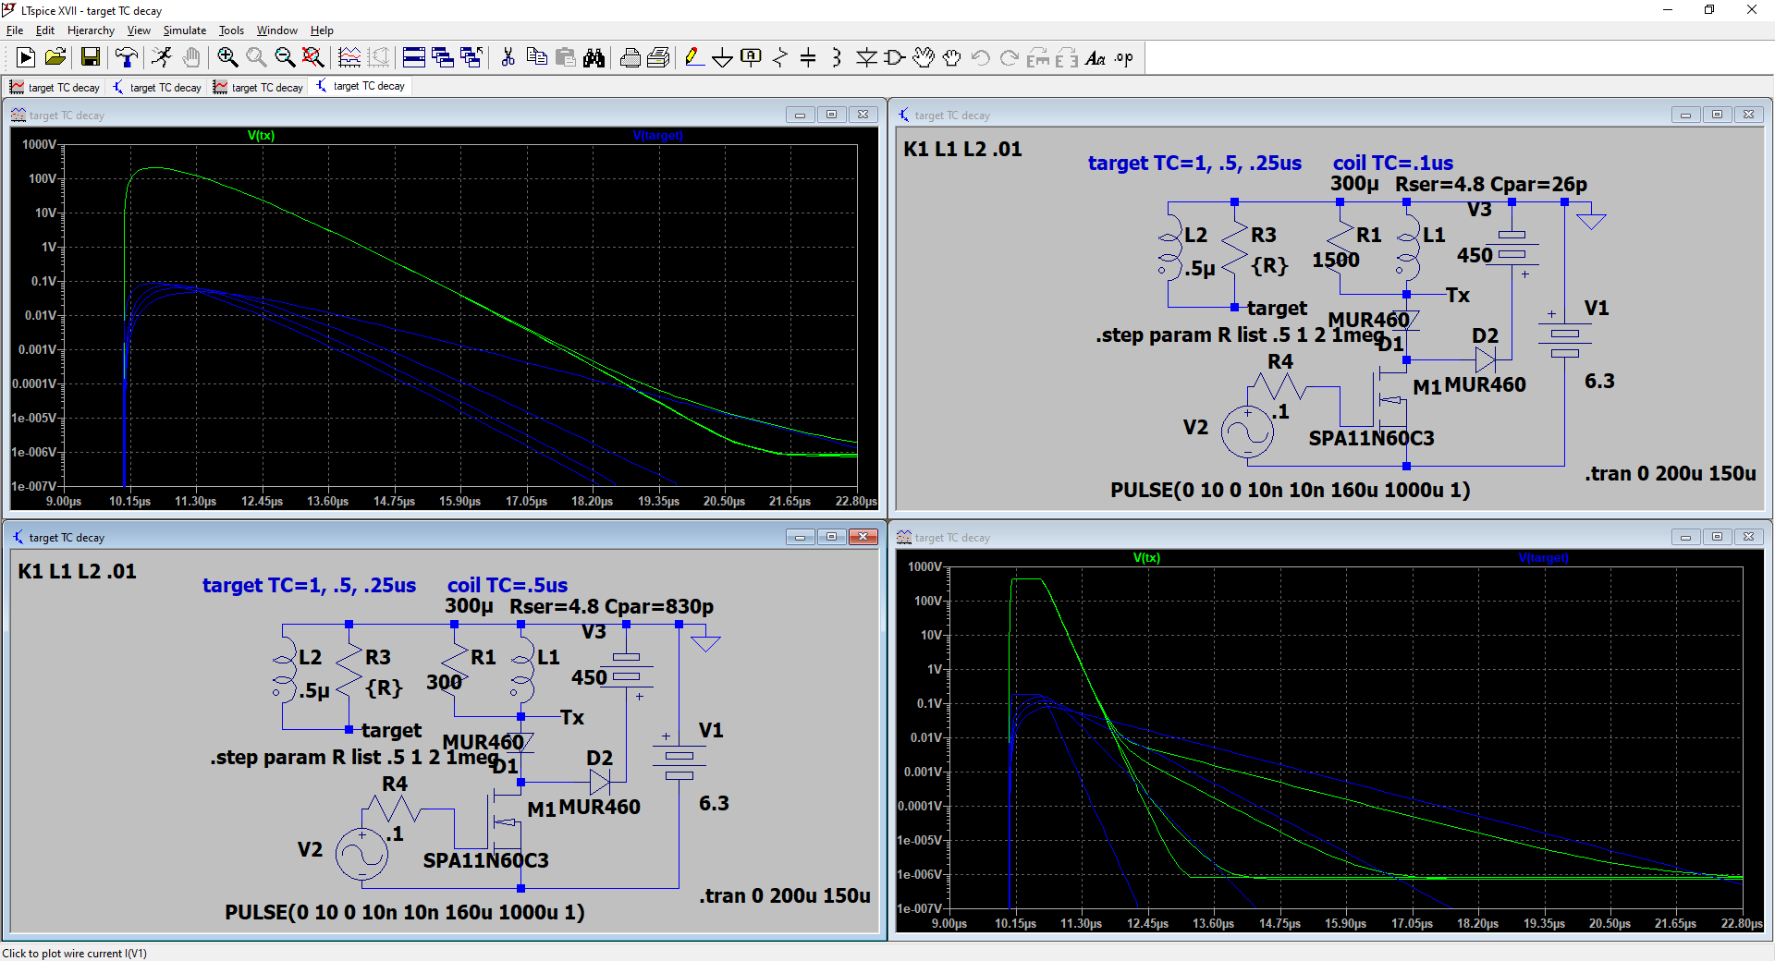1775x961 pixels.
Task: Select the Capacitor placement tool
Action: click(x=808, y=58)
